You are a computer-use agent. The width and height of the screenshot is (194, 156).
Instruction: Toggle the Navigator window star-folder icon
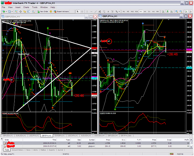[25, 12]
